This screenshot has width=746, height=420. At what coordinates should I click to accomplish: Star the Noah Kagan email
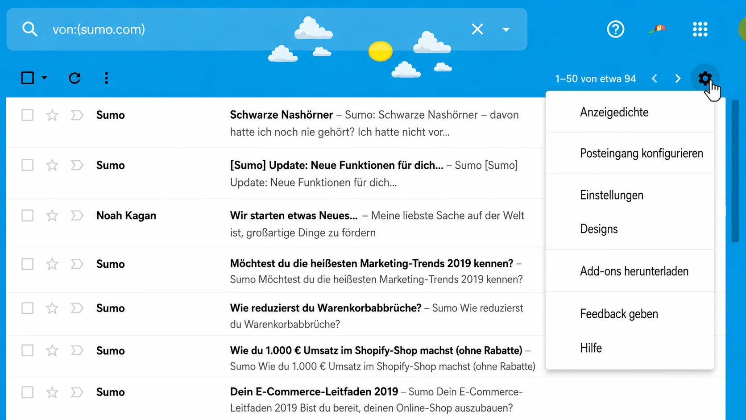coord(52,216)
